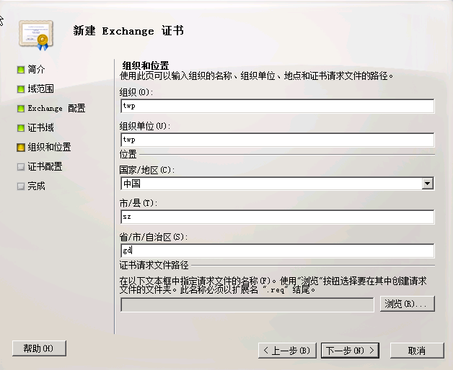This screenshot has height=370, width=453.
Task: Click the 浏览(R)... button
Action: tap(408, 304)
